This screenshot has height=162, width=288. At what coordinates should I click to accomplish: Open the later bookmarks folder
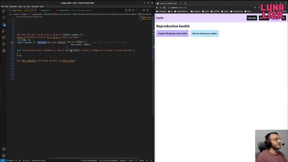tap(247, 11)
